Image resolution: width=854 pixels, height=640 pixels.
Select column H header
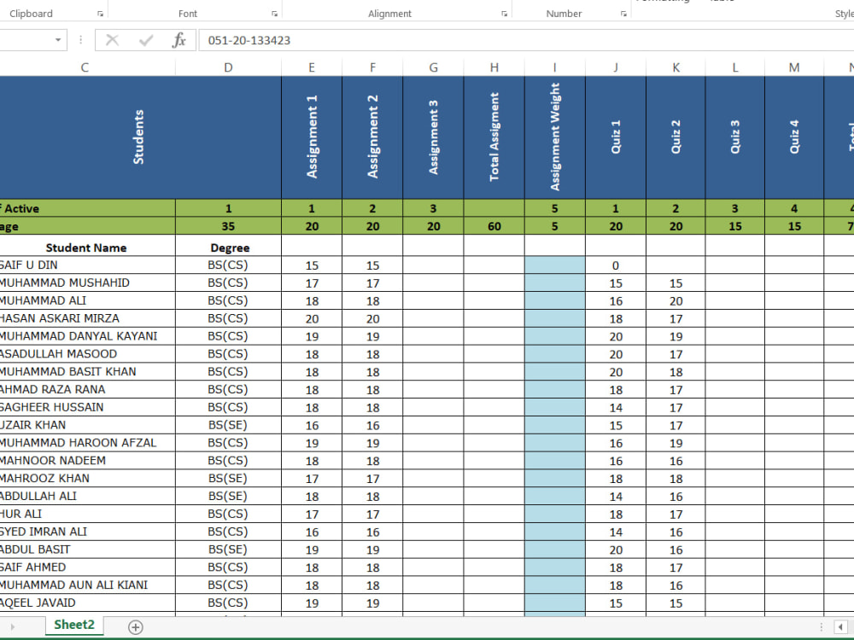coord(494,67)
